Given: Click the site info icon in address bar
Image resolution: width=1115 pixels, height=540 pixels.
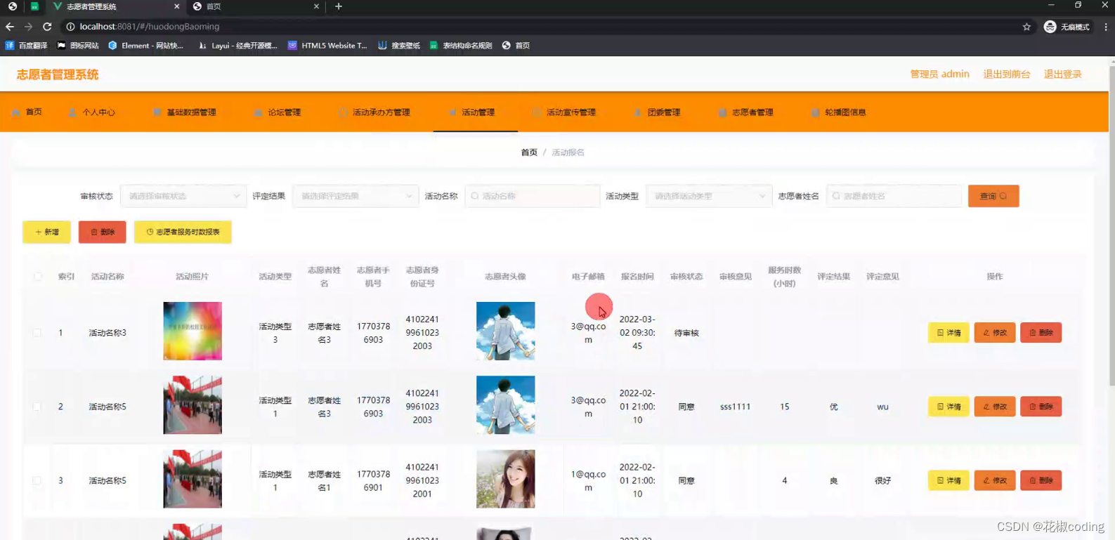Looking at the screenshot, I should tap(70, 27).
